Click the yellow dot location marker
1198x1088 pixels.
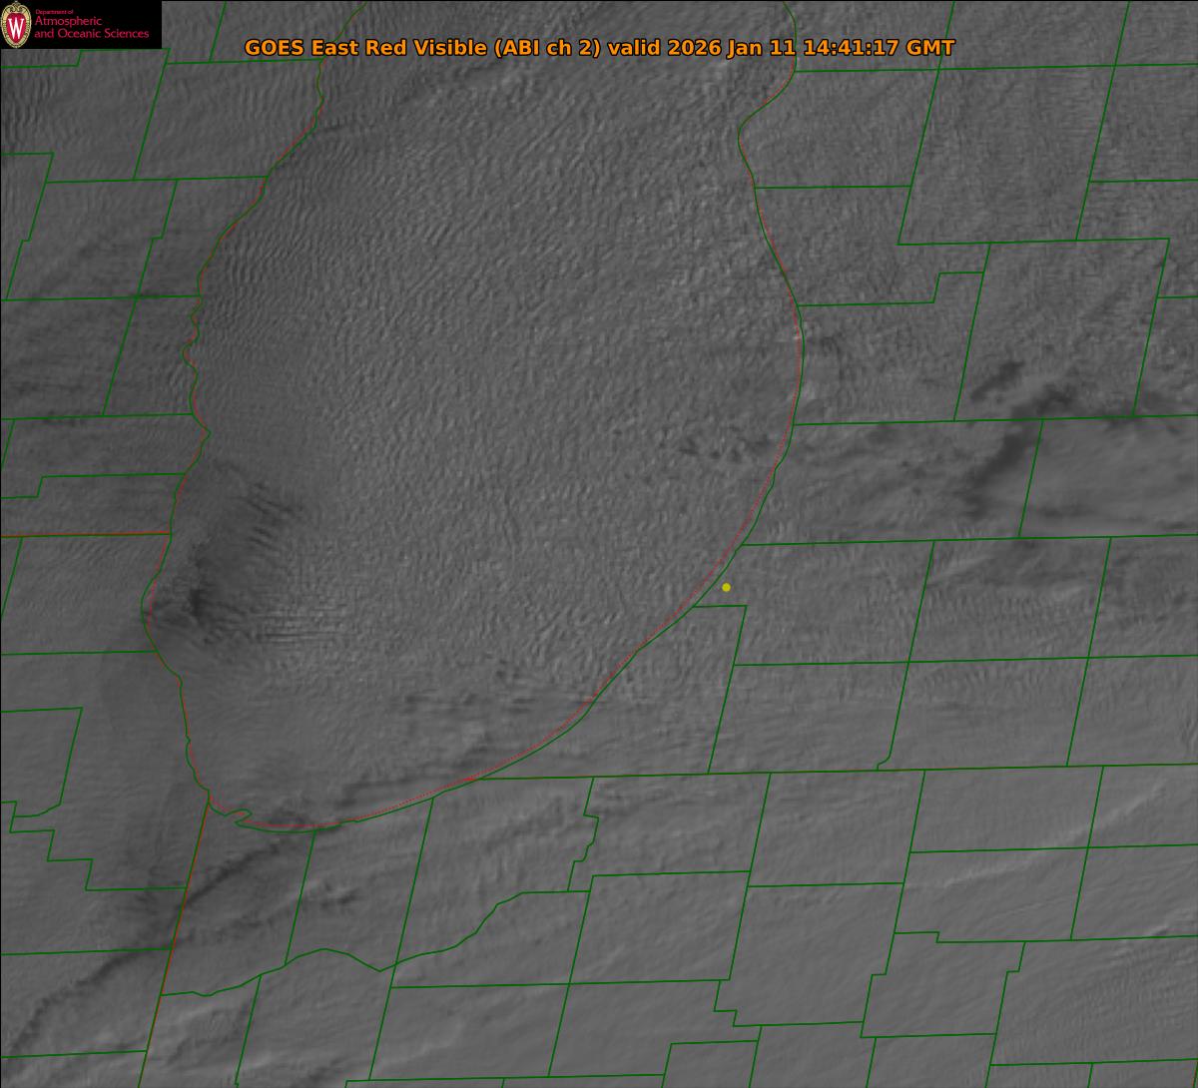(x=726, y=587)
